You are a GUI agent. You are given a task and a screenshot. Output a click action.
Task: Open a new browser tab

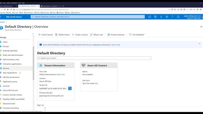(63, 6)
